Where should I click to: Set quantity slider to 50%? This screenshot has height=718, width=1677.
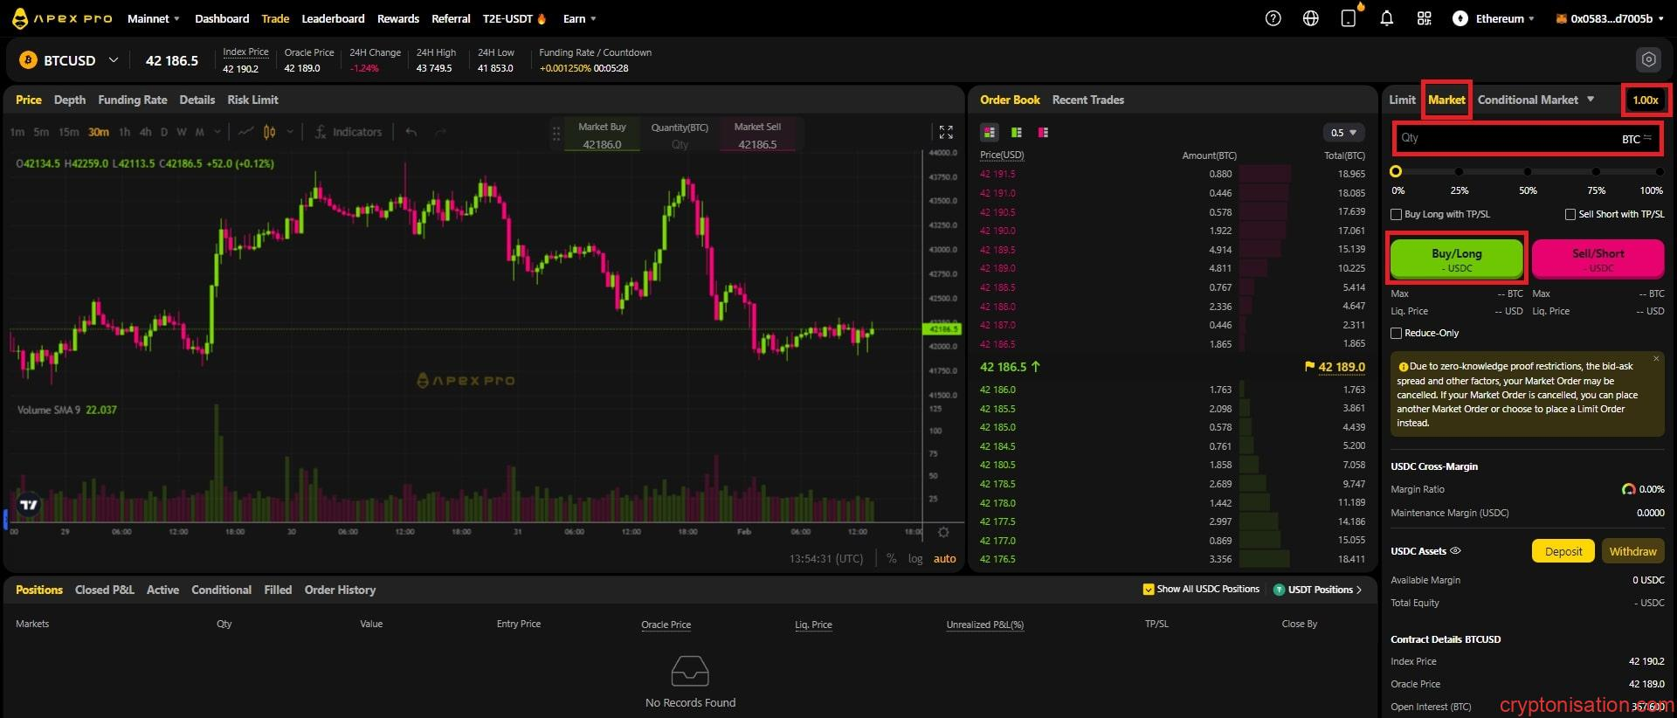pos(1528,172)
